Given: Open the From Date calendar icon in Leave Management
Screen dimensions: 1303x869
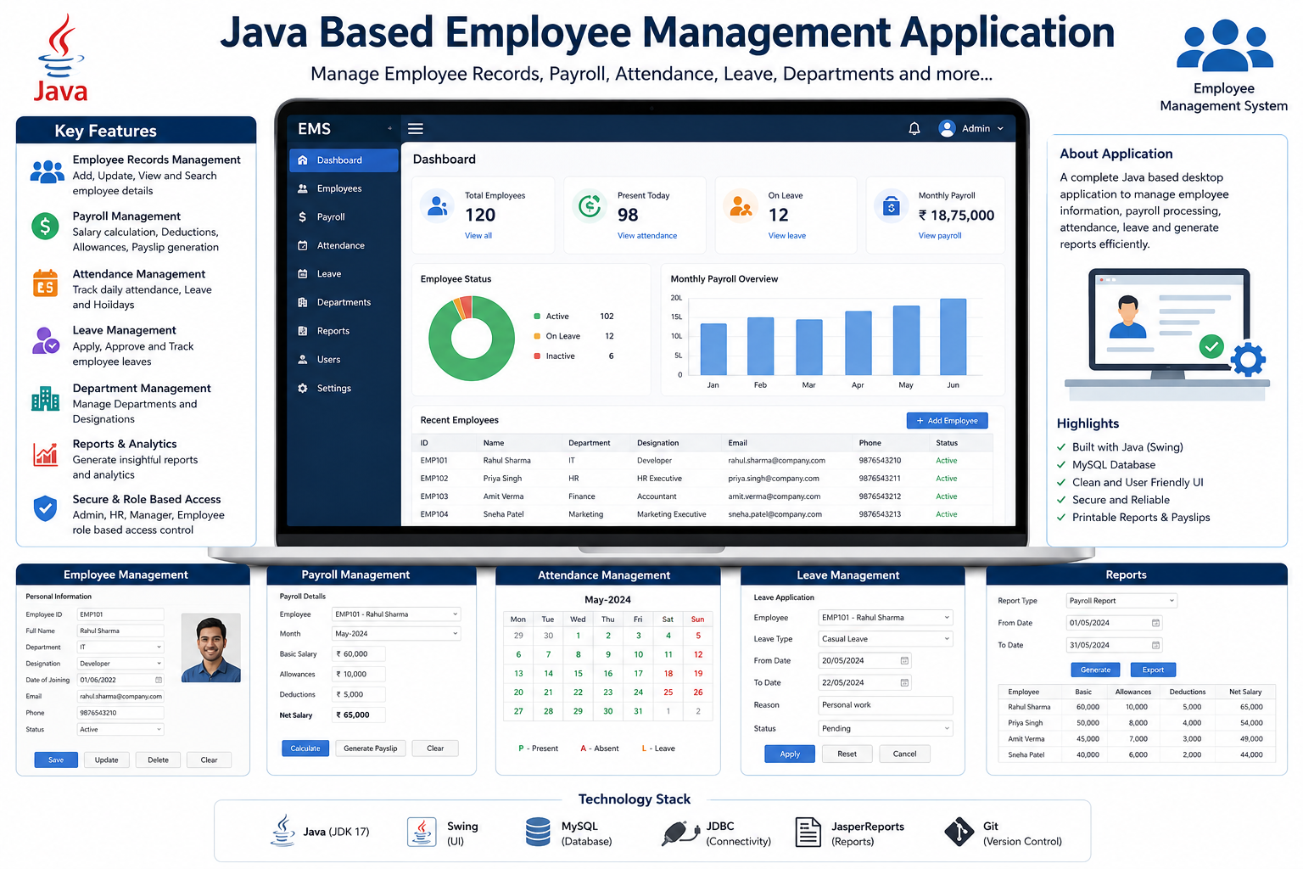Looking at the screenshot, I should pyautogui.click(x=904, y=661).
